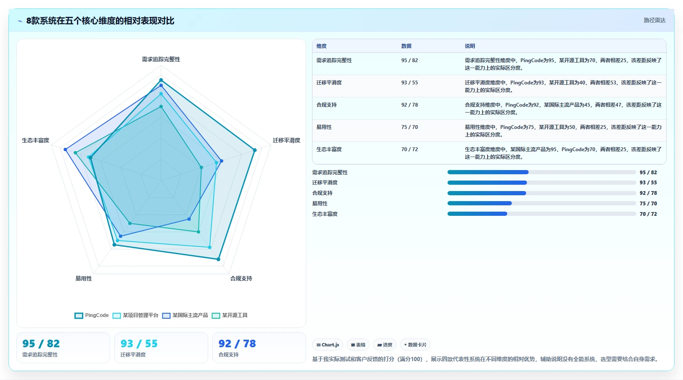The height and width of the screenshot is (380, 683).
Task: Click the 易用性 progress bar
Action: tap(542, 203)
